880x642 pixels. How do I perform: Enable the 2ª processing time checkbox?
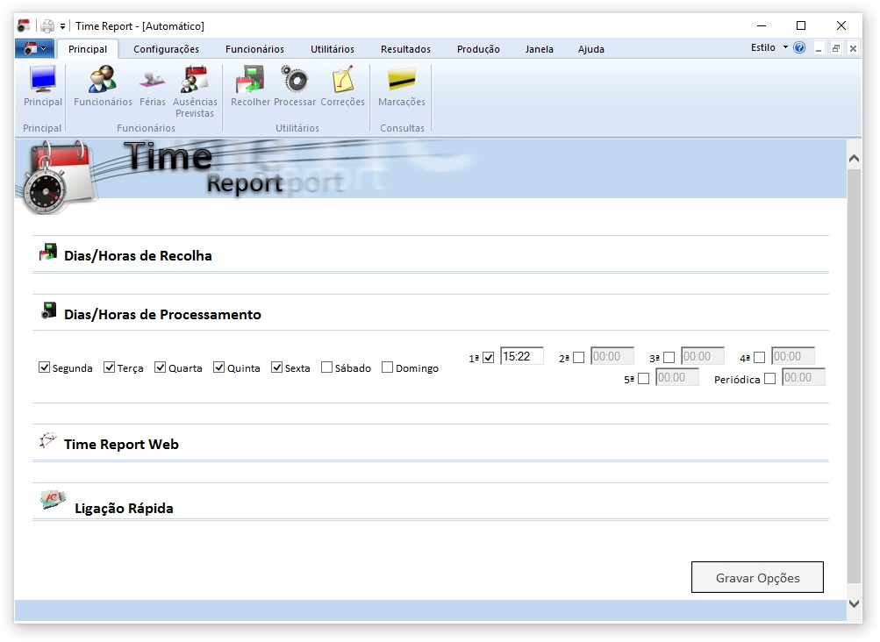578,358
